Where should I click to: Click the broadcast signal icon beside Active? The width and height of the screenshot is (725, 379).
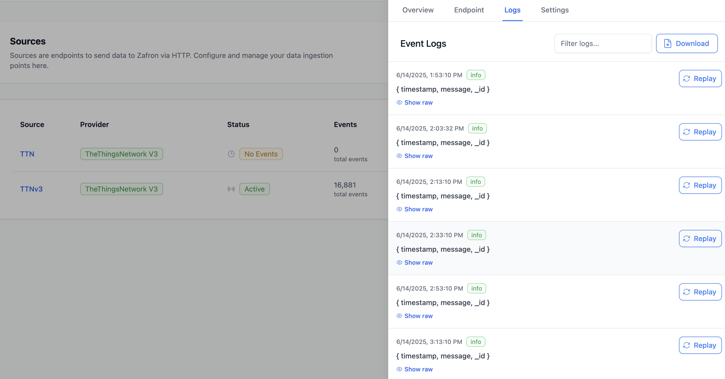[231, 189]
